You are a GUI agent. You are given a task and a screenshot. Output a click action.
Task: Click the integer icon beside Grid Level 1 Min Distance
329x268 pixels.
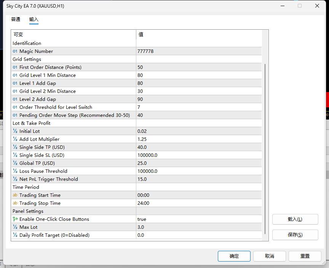[15, 75]
